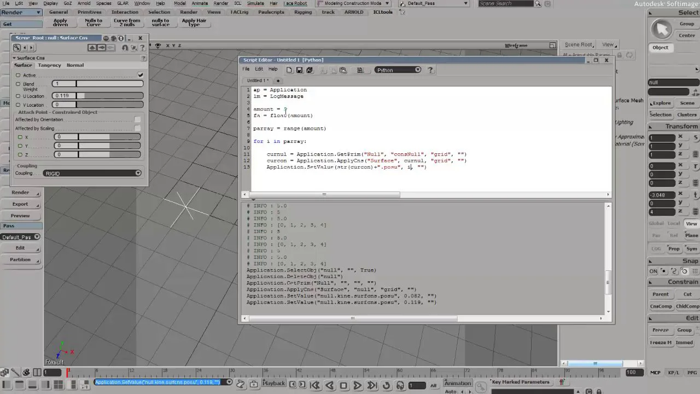
Task: Click the save script floppy icon
Action: pos(299,70)
